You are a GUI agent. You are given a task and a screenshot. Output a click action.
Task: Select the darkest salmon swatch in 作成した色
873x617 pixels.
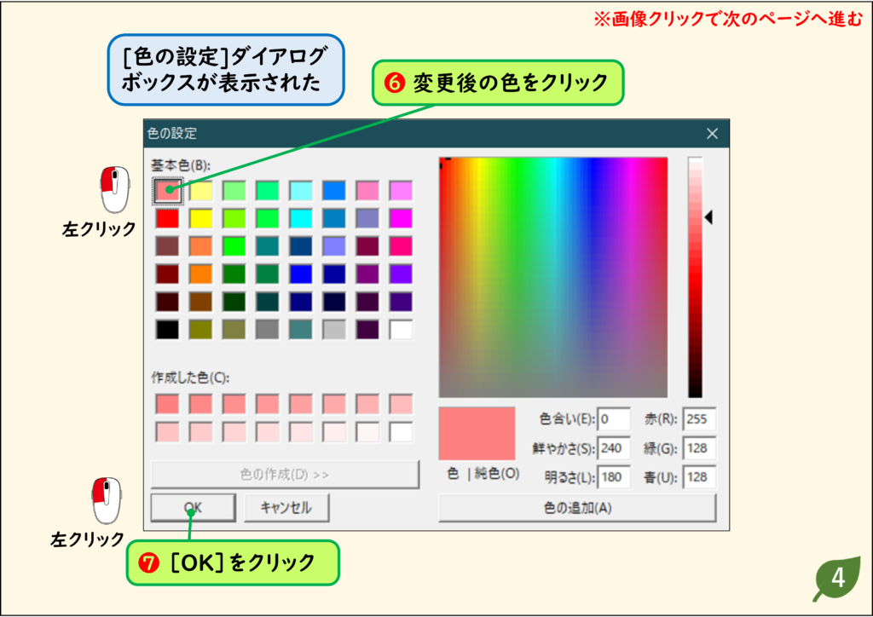[168, 404]
